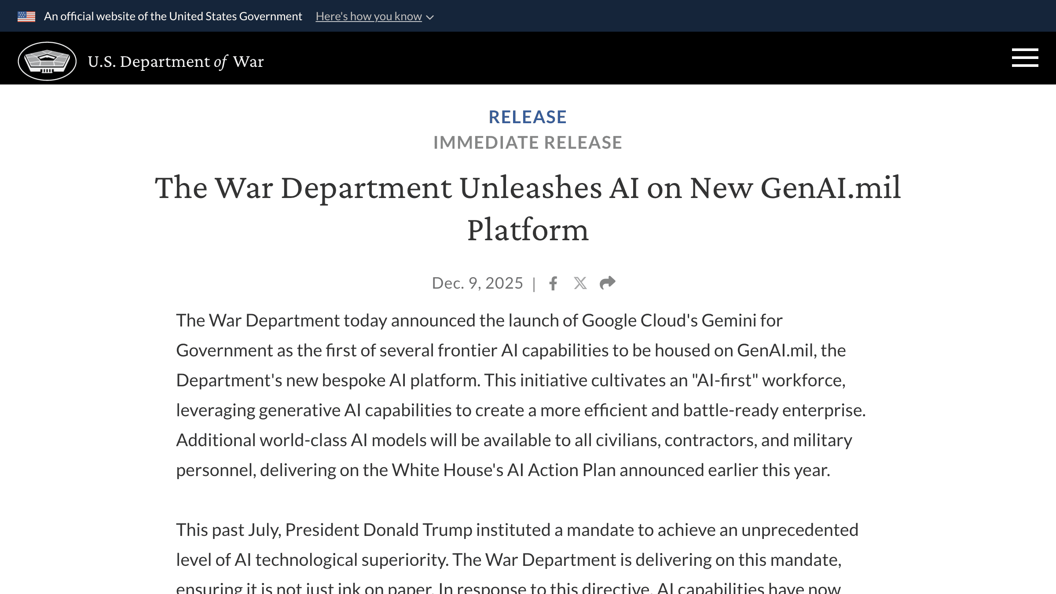
Task: Click the "IMMEDIATE RELEASE" text
Action: point(528,143)
